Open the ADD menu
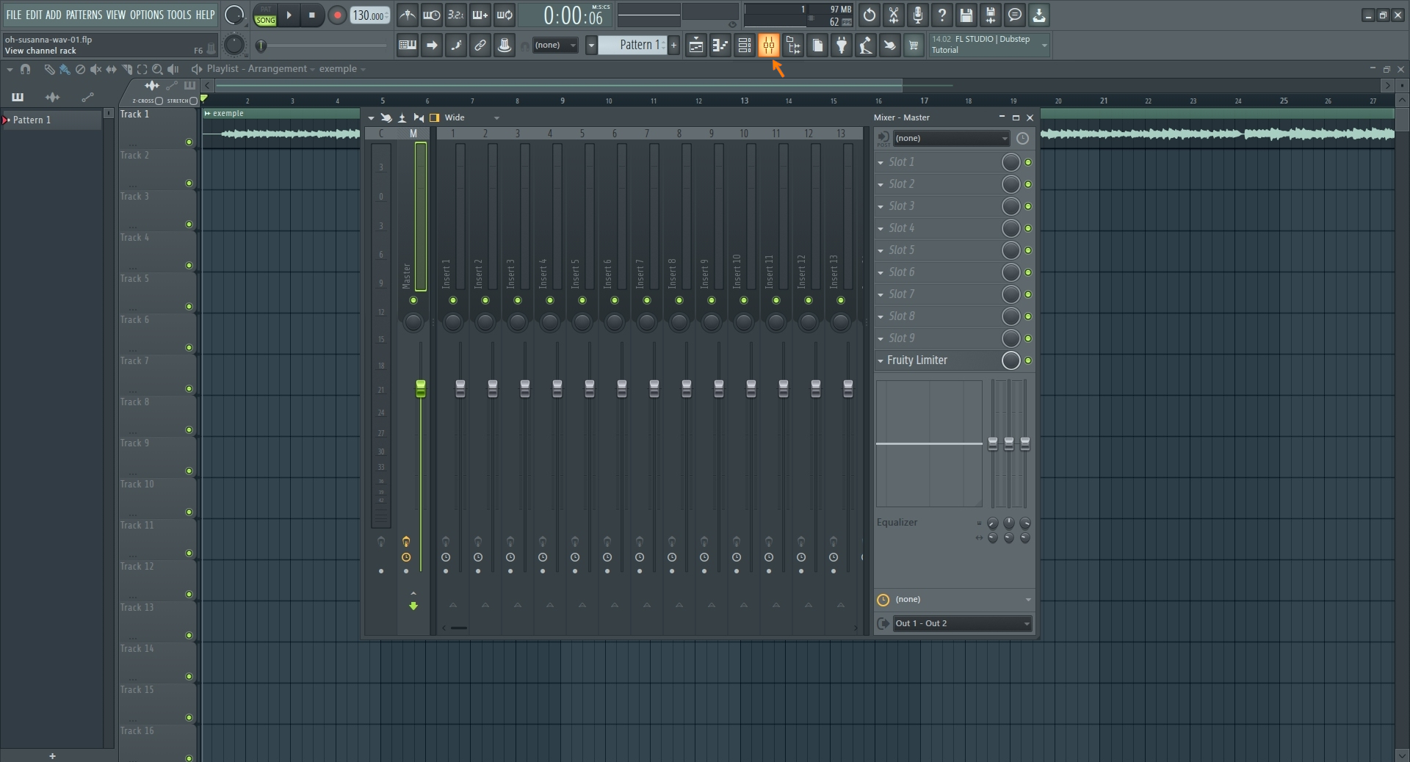The image size is (1410, 762). pos(54,15)
